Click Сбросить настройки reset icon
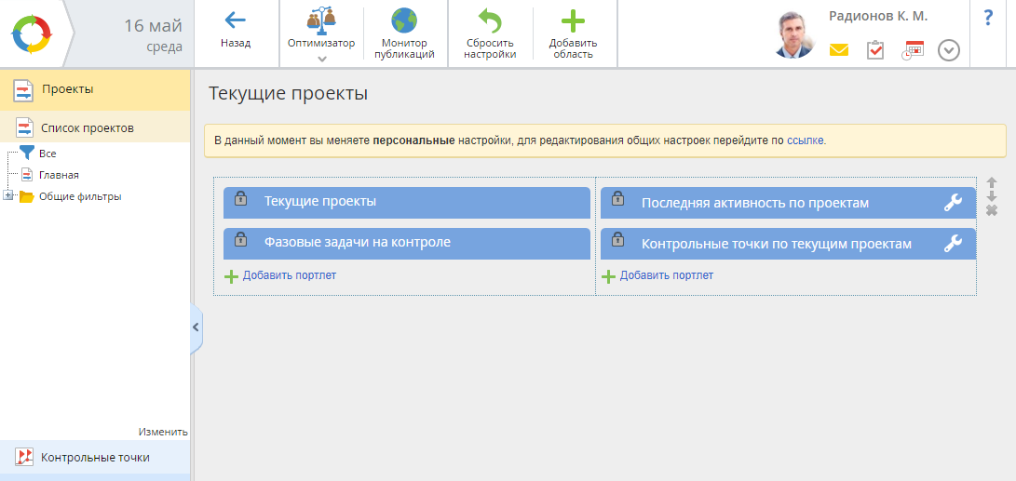The width and height of the screenshot is (1016, 481). pos(491,20)
